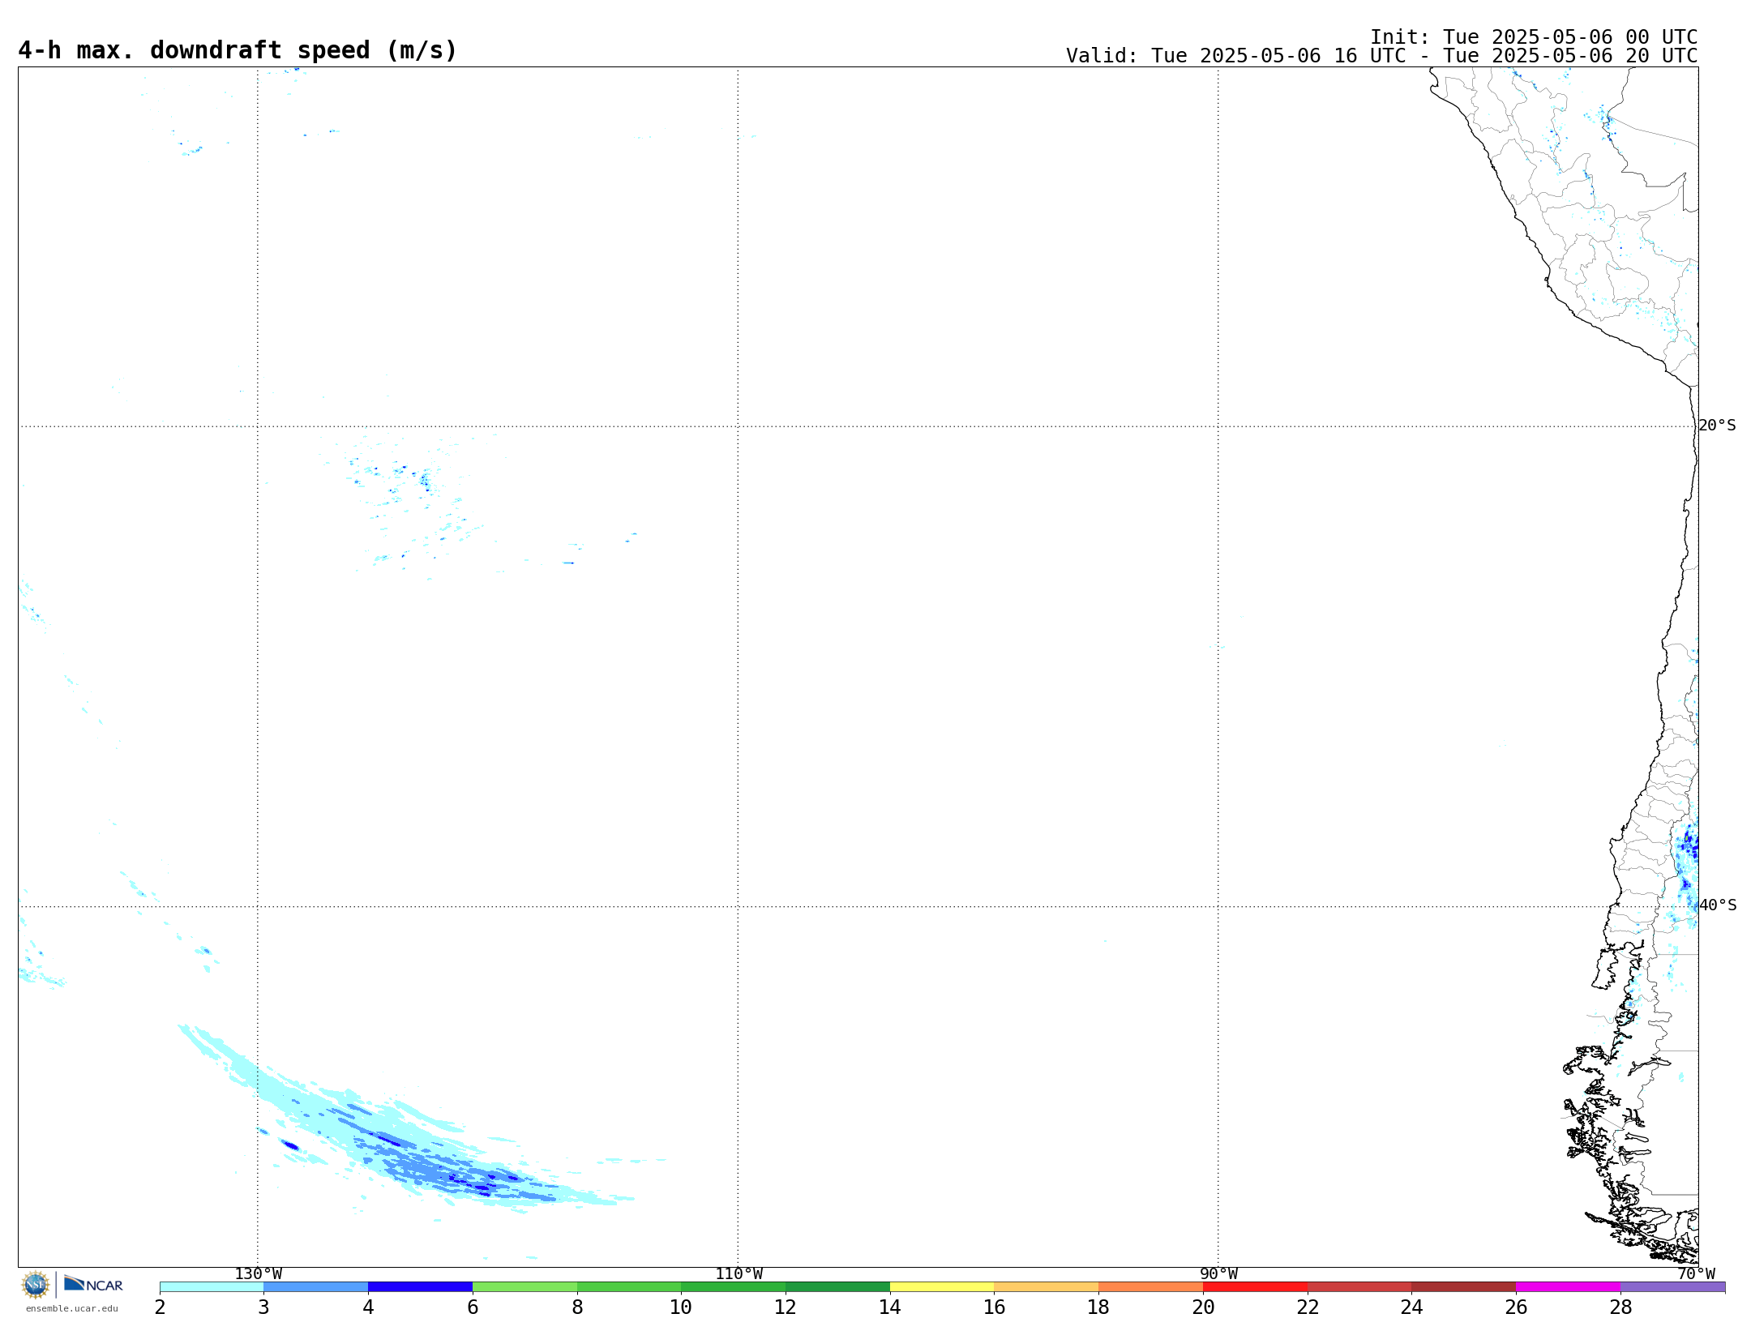This screenshot has height=1318, width=1751.
Task: Click the colorbar tick label '12'
Action: click(x=786, y=1307)
